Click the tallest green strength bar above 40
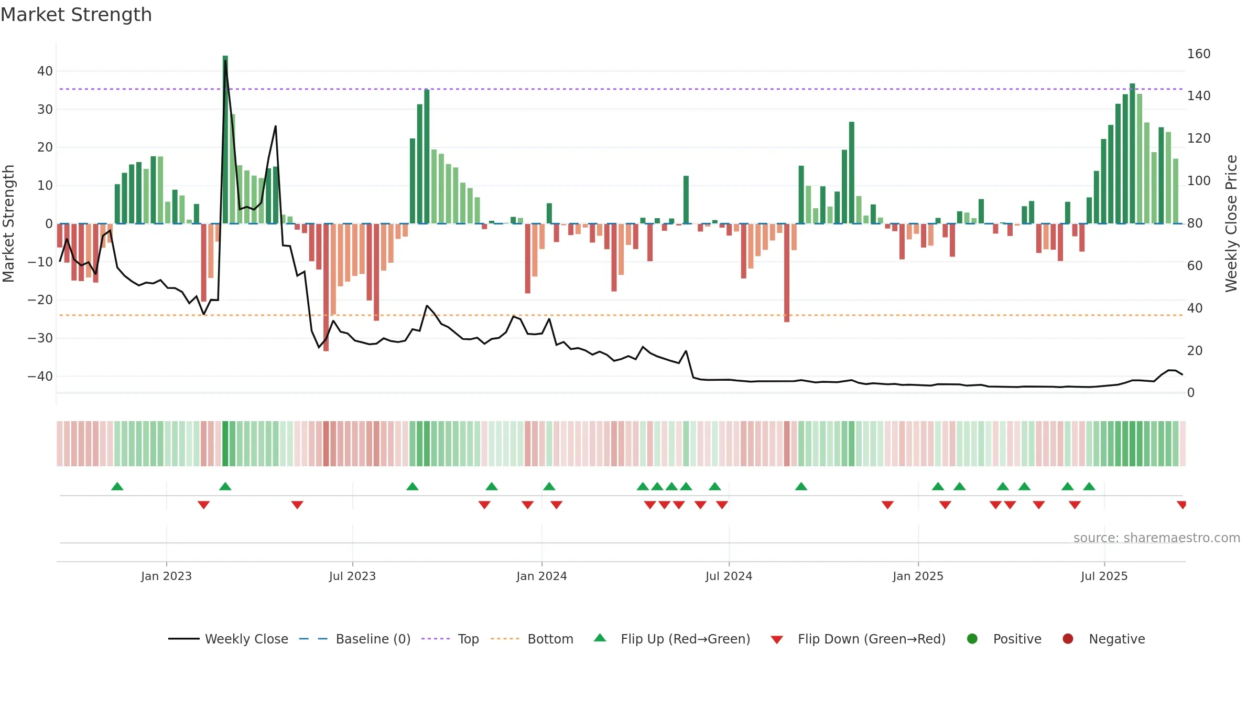The height and width of the screenshot is (708, 1258). pos(225,139)
